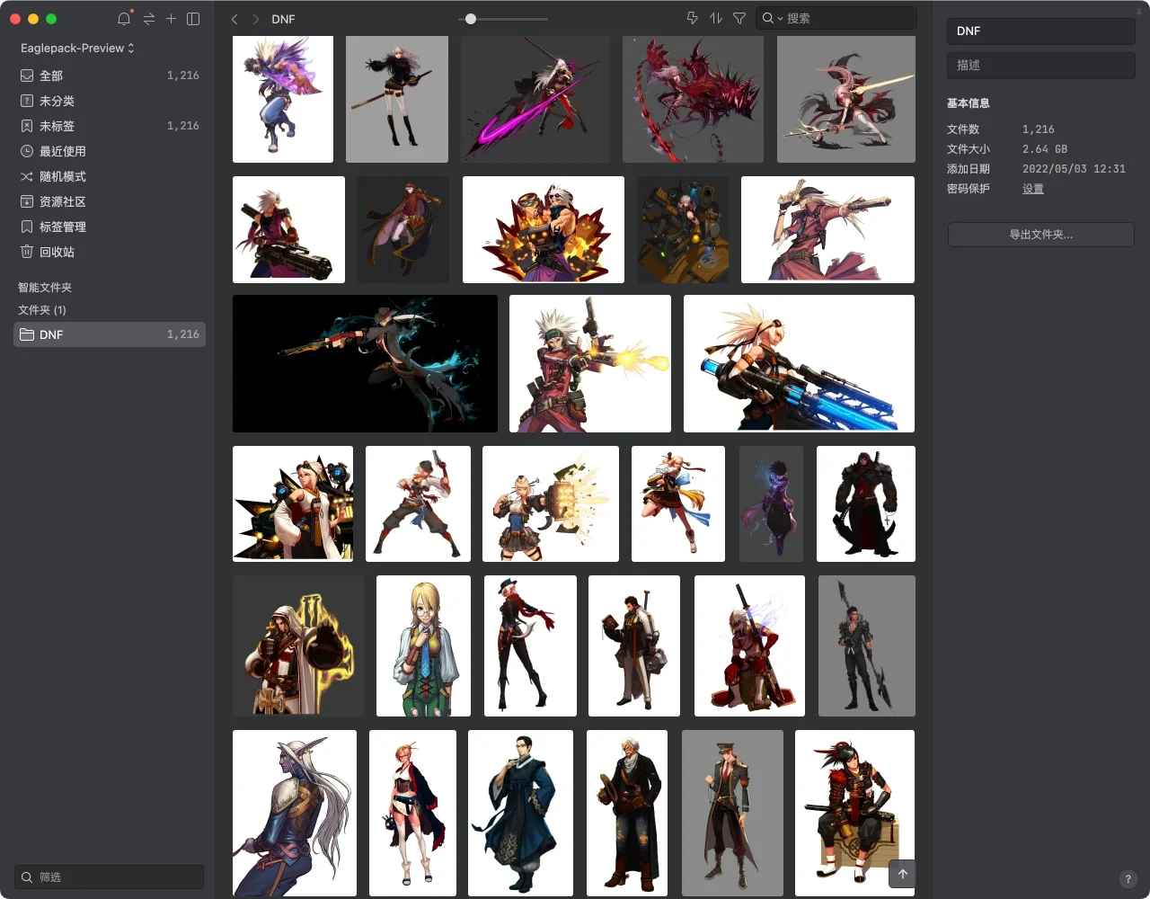The width and height of the screenshot is (1150, 899).
Task: Click the 导出文件夹... button
Action: [x=1040, y=235]
